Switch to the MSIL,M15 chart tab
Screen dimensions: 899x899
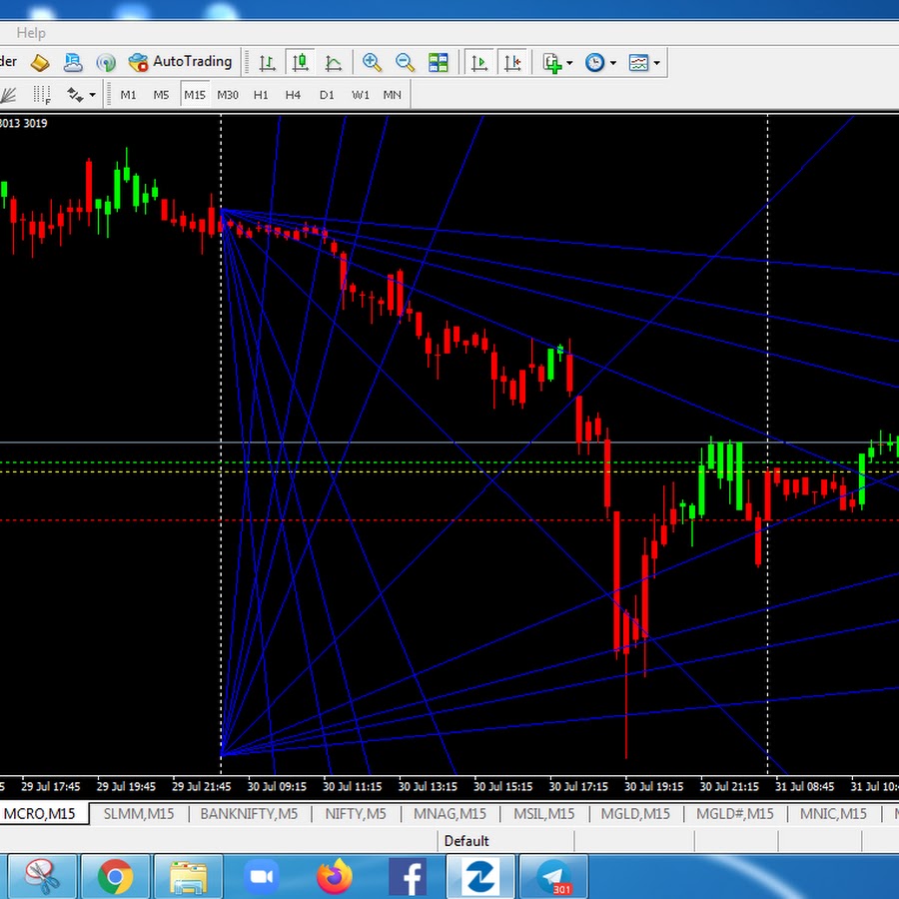click(543, 813)
